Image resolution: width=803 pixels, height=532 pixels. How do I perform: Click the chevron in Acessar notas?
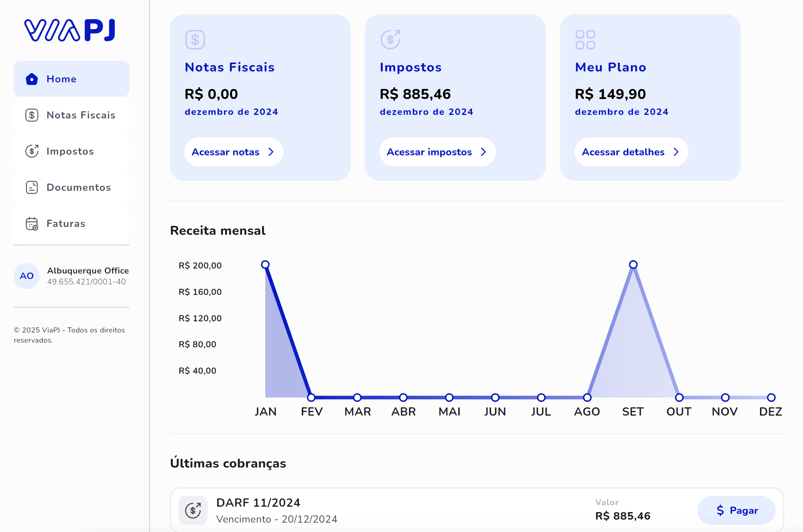(x=271, y=152)
